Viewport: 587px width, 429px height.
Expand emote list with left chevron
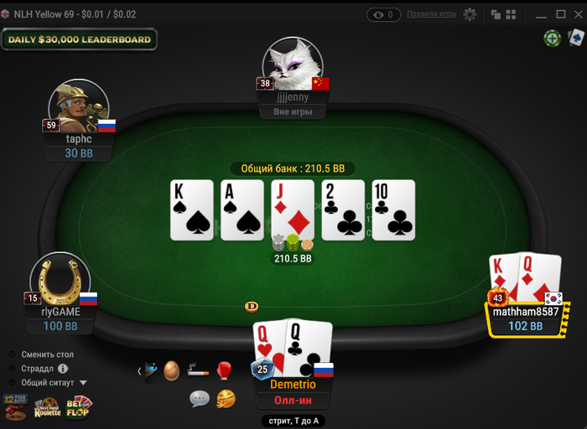pyautogui.click(x=139, y=371)
